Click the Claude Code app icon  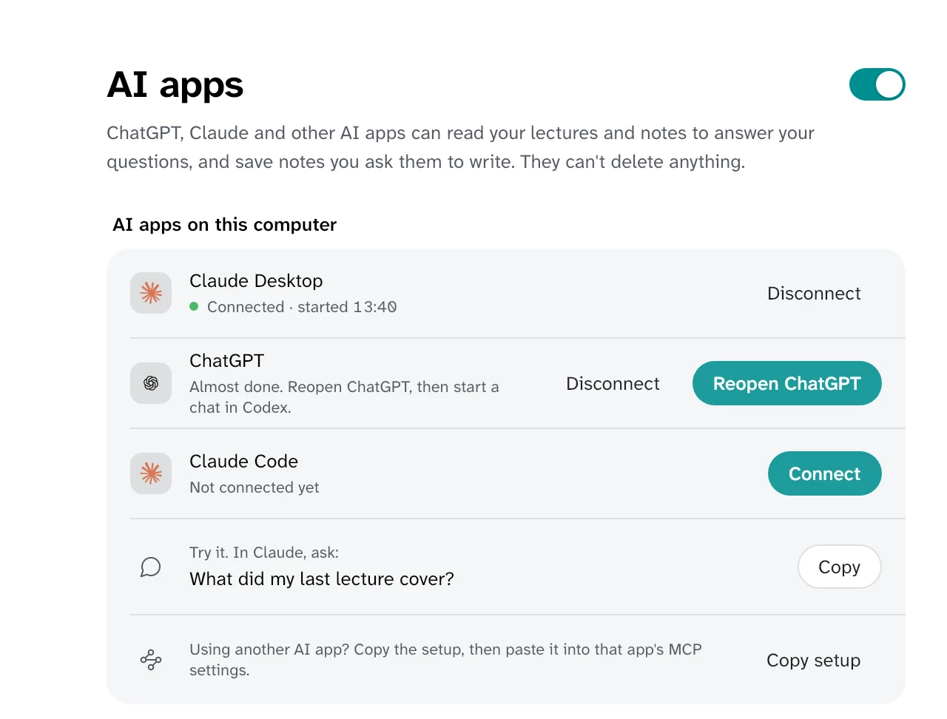pyautogui.click(x=151, y=473)
